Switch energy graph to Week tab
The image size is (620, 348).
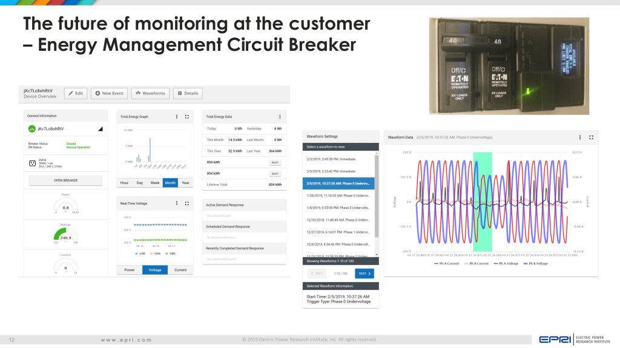pos(155,182)
